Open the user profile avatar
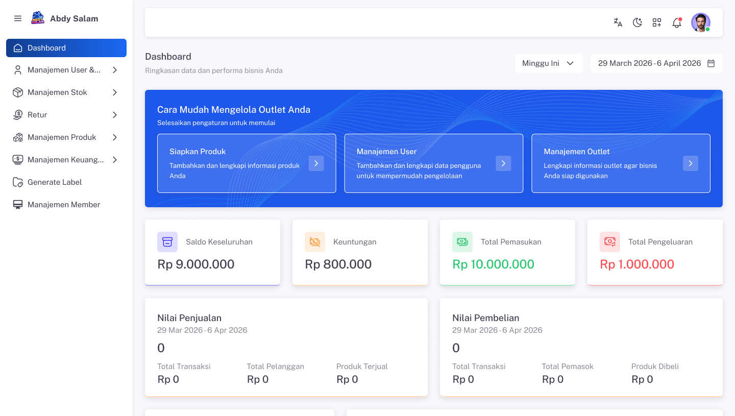 point(701,22)
